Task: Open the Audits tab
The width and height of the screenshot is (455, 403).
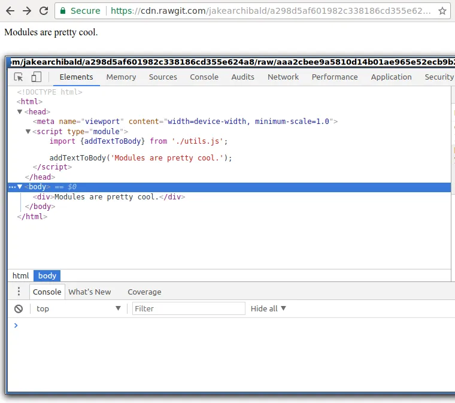Action: [x=242, y=77]
